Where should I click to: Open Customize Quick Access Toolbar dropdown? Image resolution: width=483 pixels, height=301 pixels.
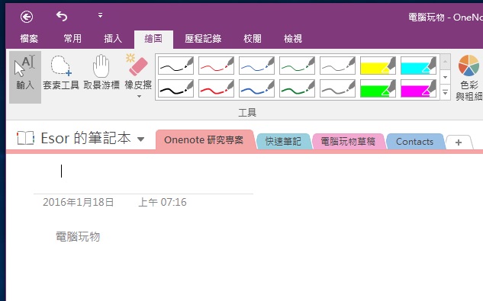point(100,15)
